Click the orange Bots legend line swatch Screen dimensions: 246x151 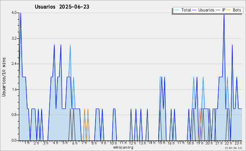click(229, 10)
